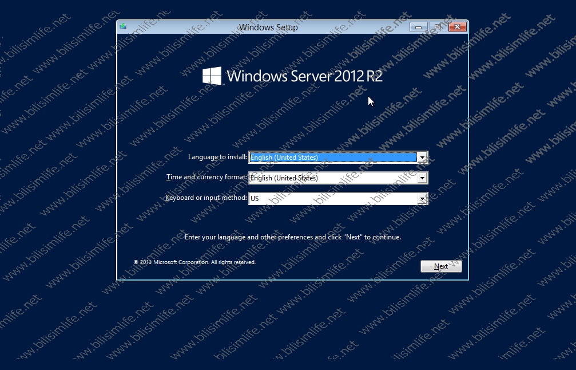This screenshot has height=370, width=576.
Task: Click the 'Enter your language' instruction text
Action: coord(293,237)
